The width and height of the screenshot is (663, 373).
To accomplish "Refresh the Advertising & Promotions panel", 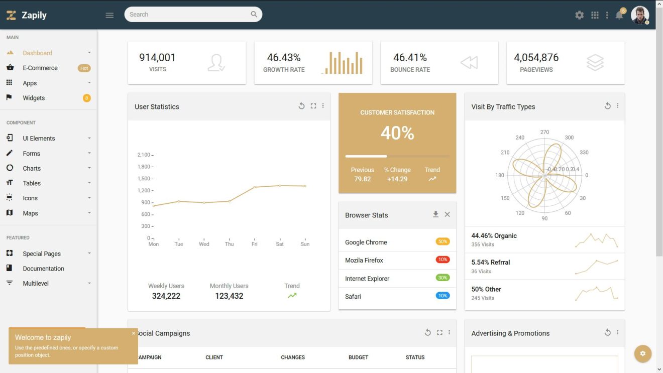I will (x=607, y=332).
